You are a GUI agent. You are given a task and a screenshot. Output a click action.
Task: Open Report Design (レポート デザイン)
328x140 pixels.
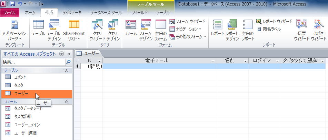[x=232, y=30]
